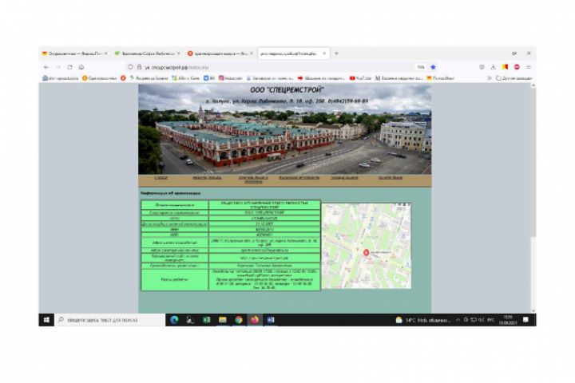Click the first site navigation link

(x=161, y=177)
